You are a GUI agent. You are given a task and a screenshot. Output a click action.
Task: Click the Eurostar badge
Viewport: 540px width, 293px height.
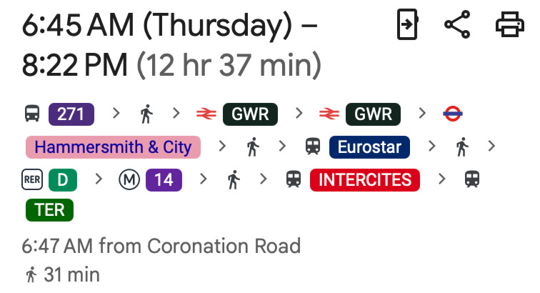(369, 147)
